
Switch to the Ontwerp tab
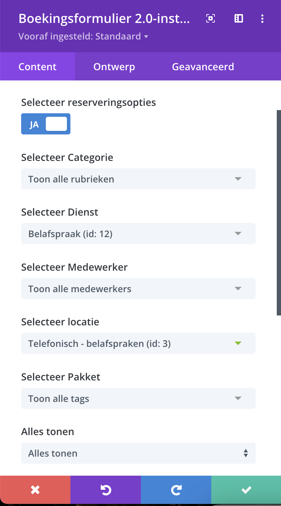click(114, 67)
